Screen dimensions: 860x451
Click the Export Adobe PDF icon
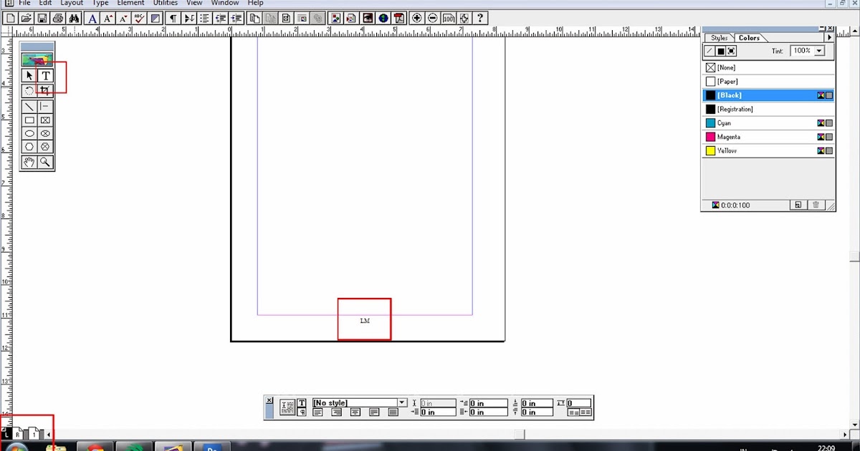coord(399,18)
